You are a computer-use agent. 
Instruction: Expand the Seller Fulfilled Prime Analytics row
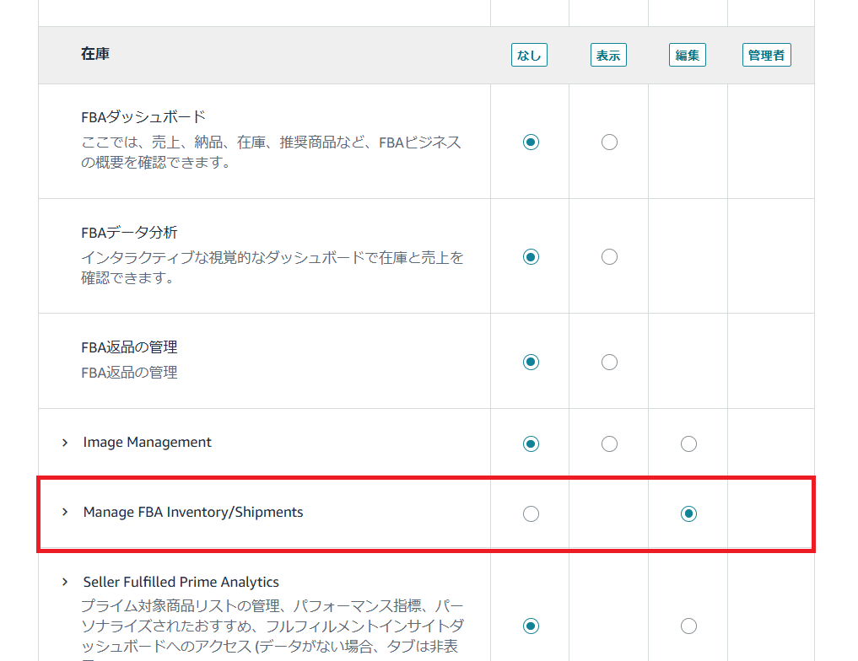[65, 583]
